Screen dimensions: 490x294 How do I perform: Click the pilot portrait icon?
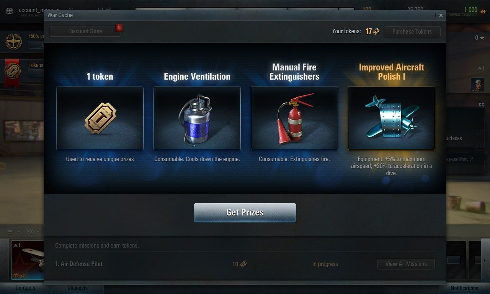pos(477,84)
